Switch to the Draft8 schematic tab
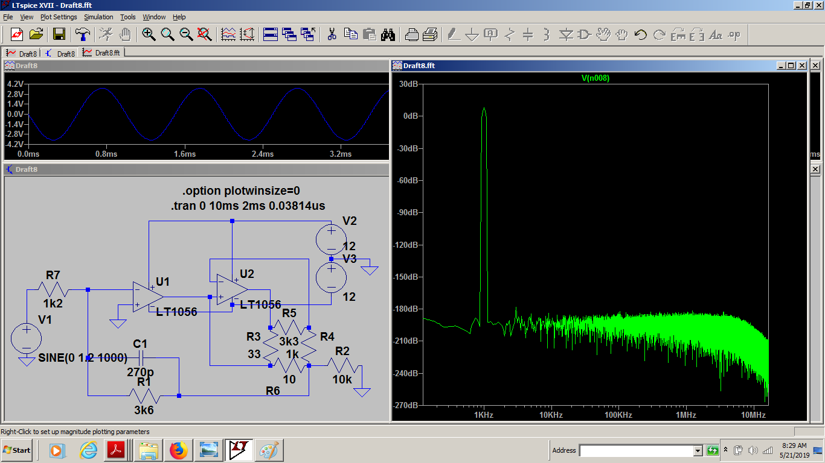This screenshot has height=463, width=825. [x=60, y=53]
